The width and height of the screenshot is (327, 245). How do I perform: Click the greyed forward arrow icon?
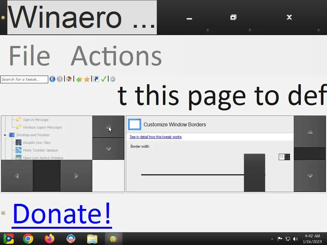point(60,79)
